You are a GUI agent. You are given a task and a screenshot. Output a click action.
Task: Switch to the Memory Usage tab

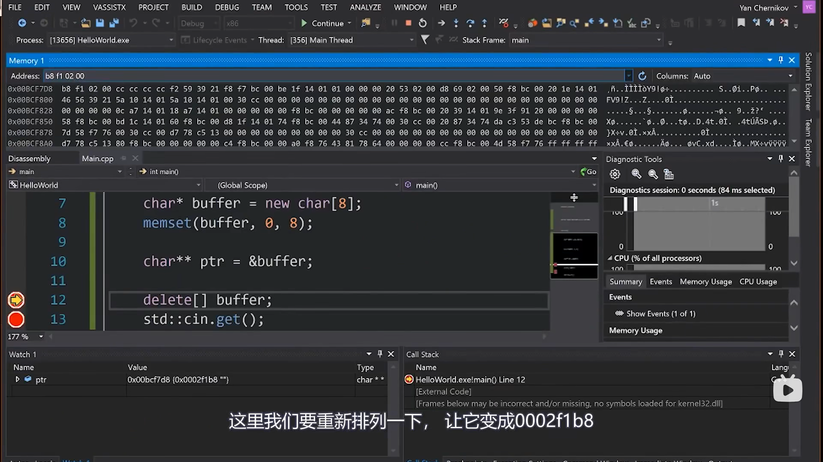click(706, 282)
